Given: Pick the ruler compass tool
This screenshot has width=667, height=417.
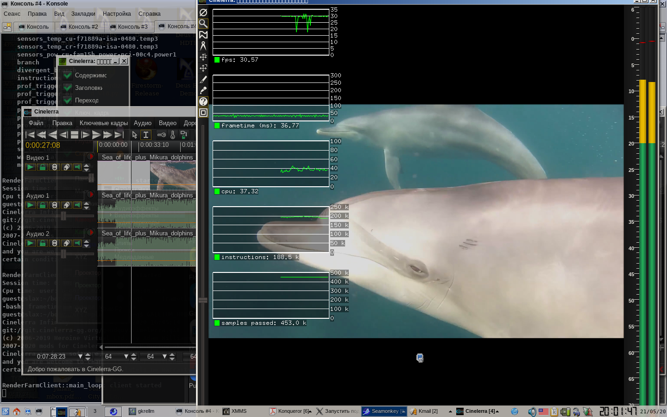Looking at the screenshot, I should pos(203,46).
